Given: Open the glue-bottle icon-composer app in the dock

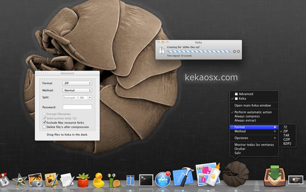Looking at the screenshot, I should (x=208, y=174).
